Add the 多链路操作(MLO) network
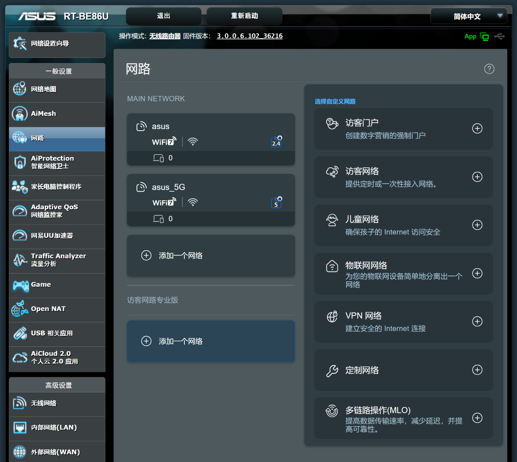517x462 pixels. tap(477, 418)
